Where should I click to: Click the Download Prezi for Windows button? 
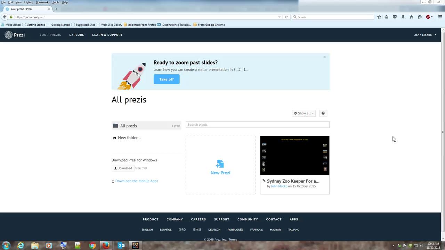[123, 168]
